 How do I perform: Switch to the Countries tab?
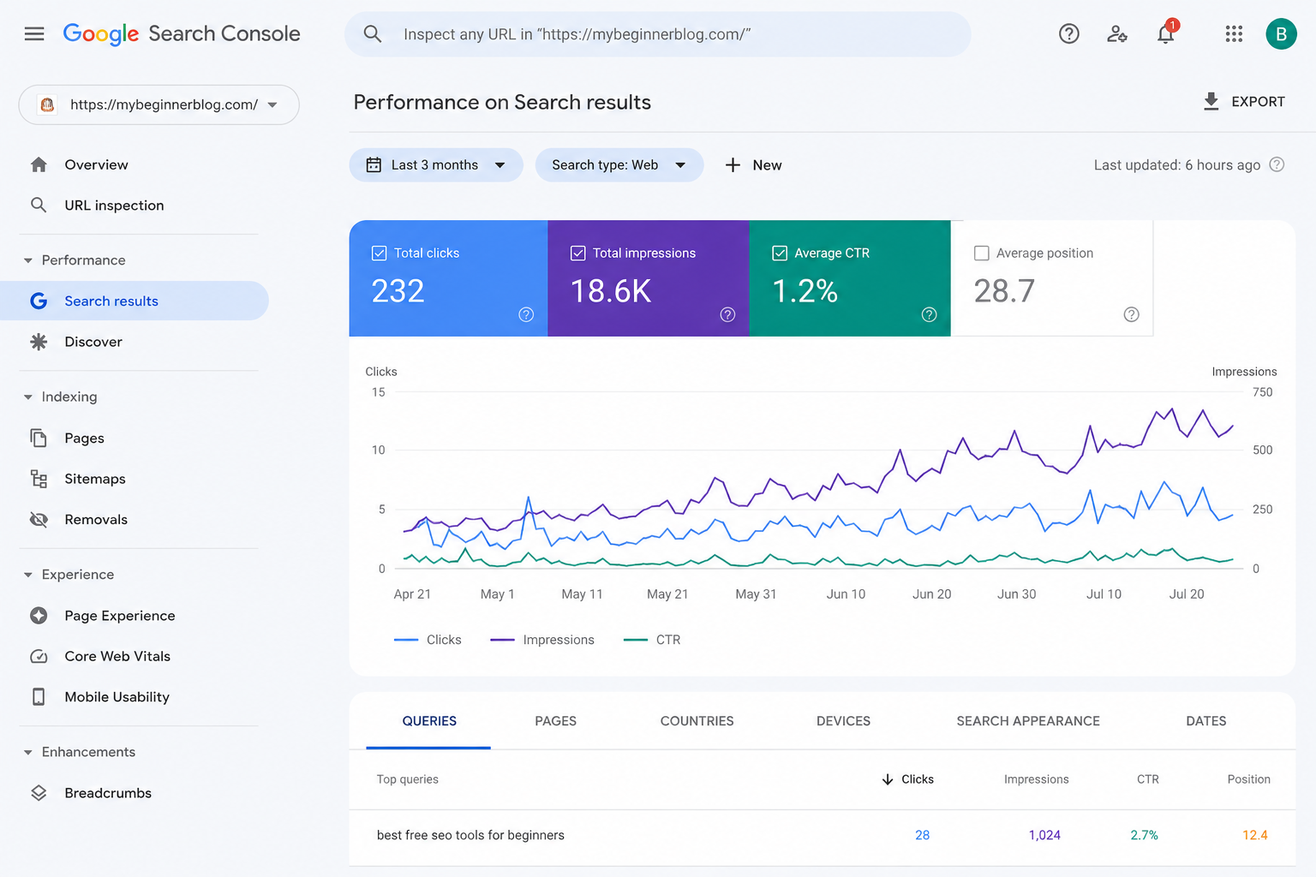697,721
